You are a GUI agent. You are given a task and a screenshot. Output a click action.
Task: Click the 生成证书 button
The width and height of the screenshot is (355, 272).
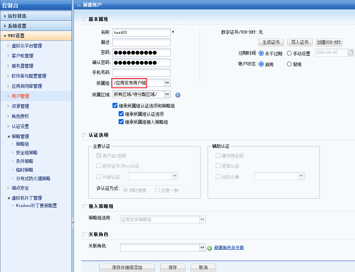pyautogui.click(x=271, y=42)
